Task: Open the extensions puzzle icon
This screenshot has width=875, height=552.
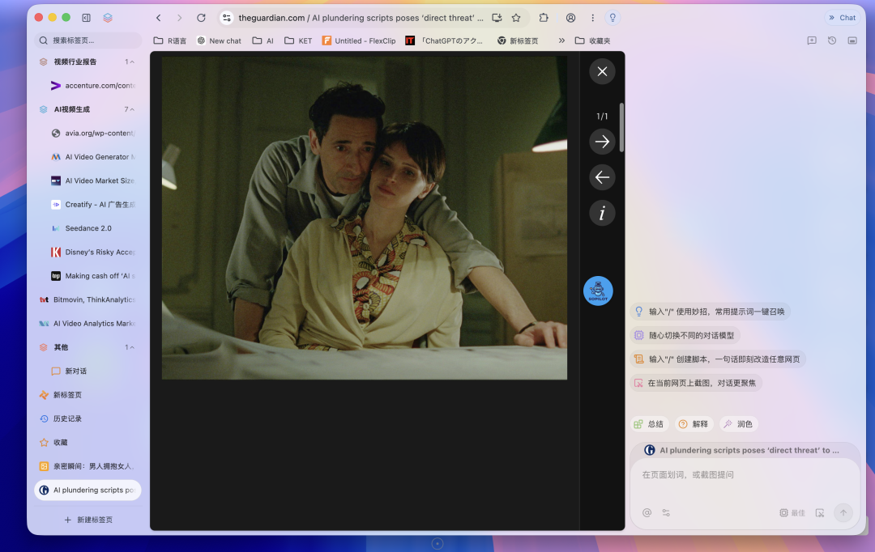Action: click(x=544, y=18)
